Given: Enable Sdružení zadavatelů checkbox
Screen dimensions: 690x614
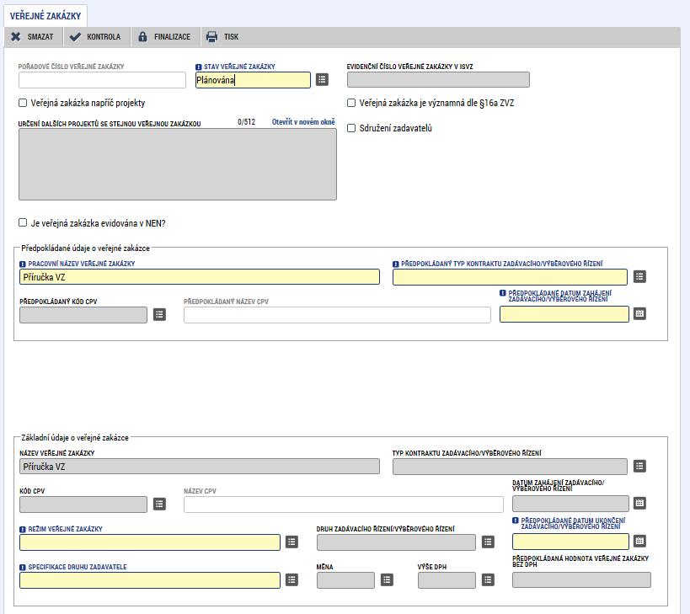Looking at the screenshot, I should click(351, 128).
